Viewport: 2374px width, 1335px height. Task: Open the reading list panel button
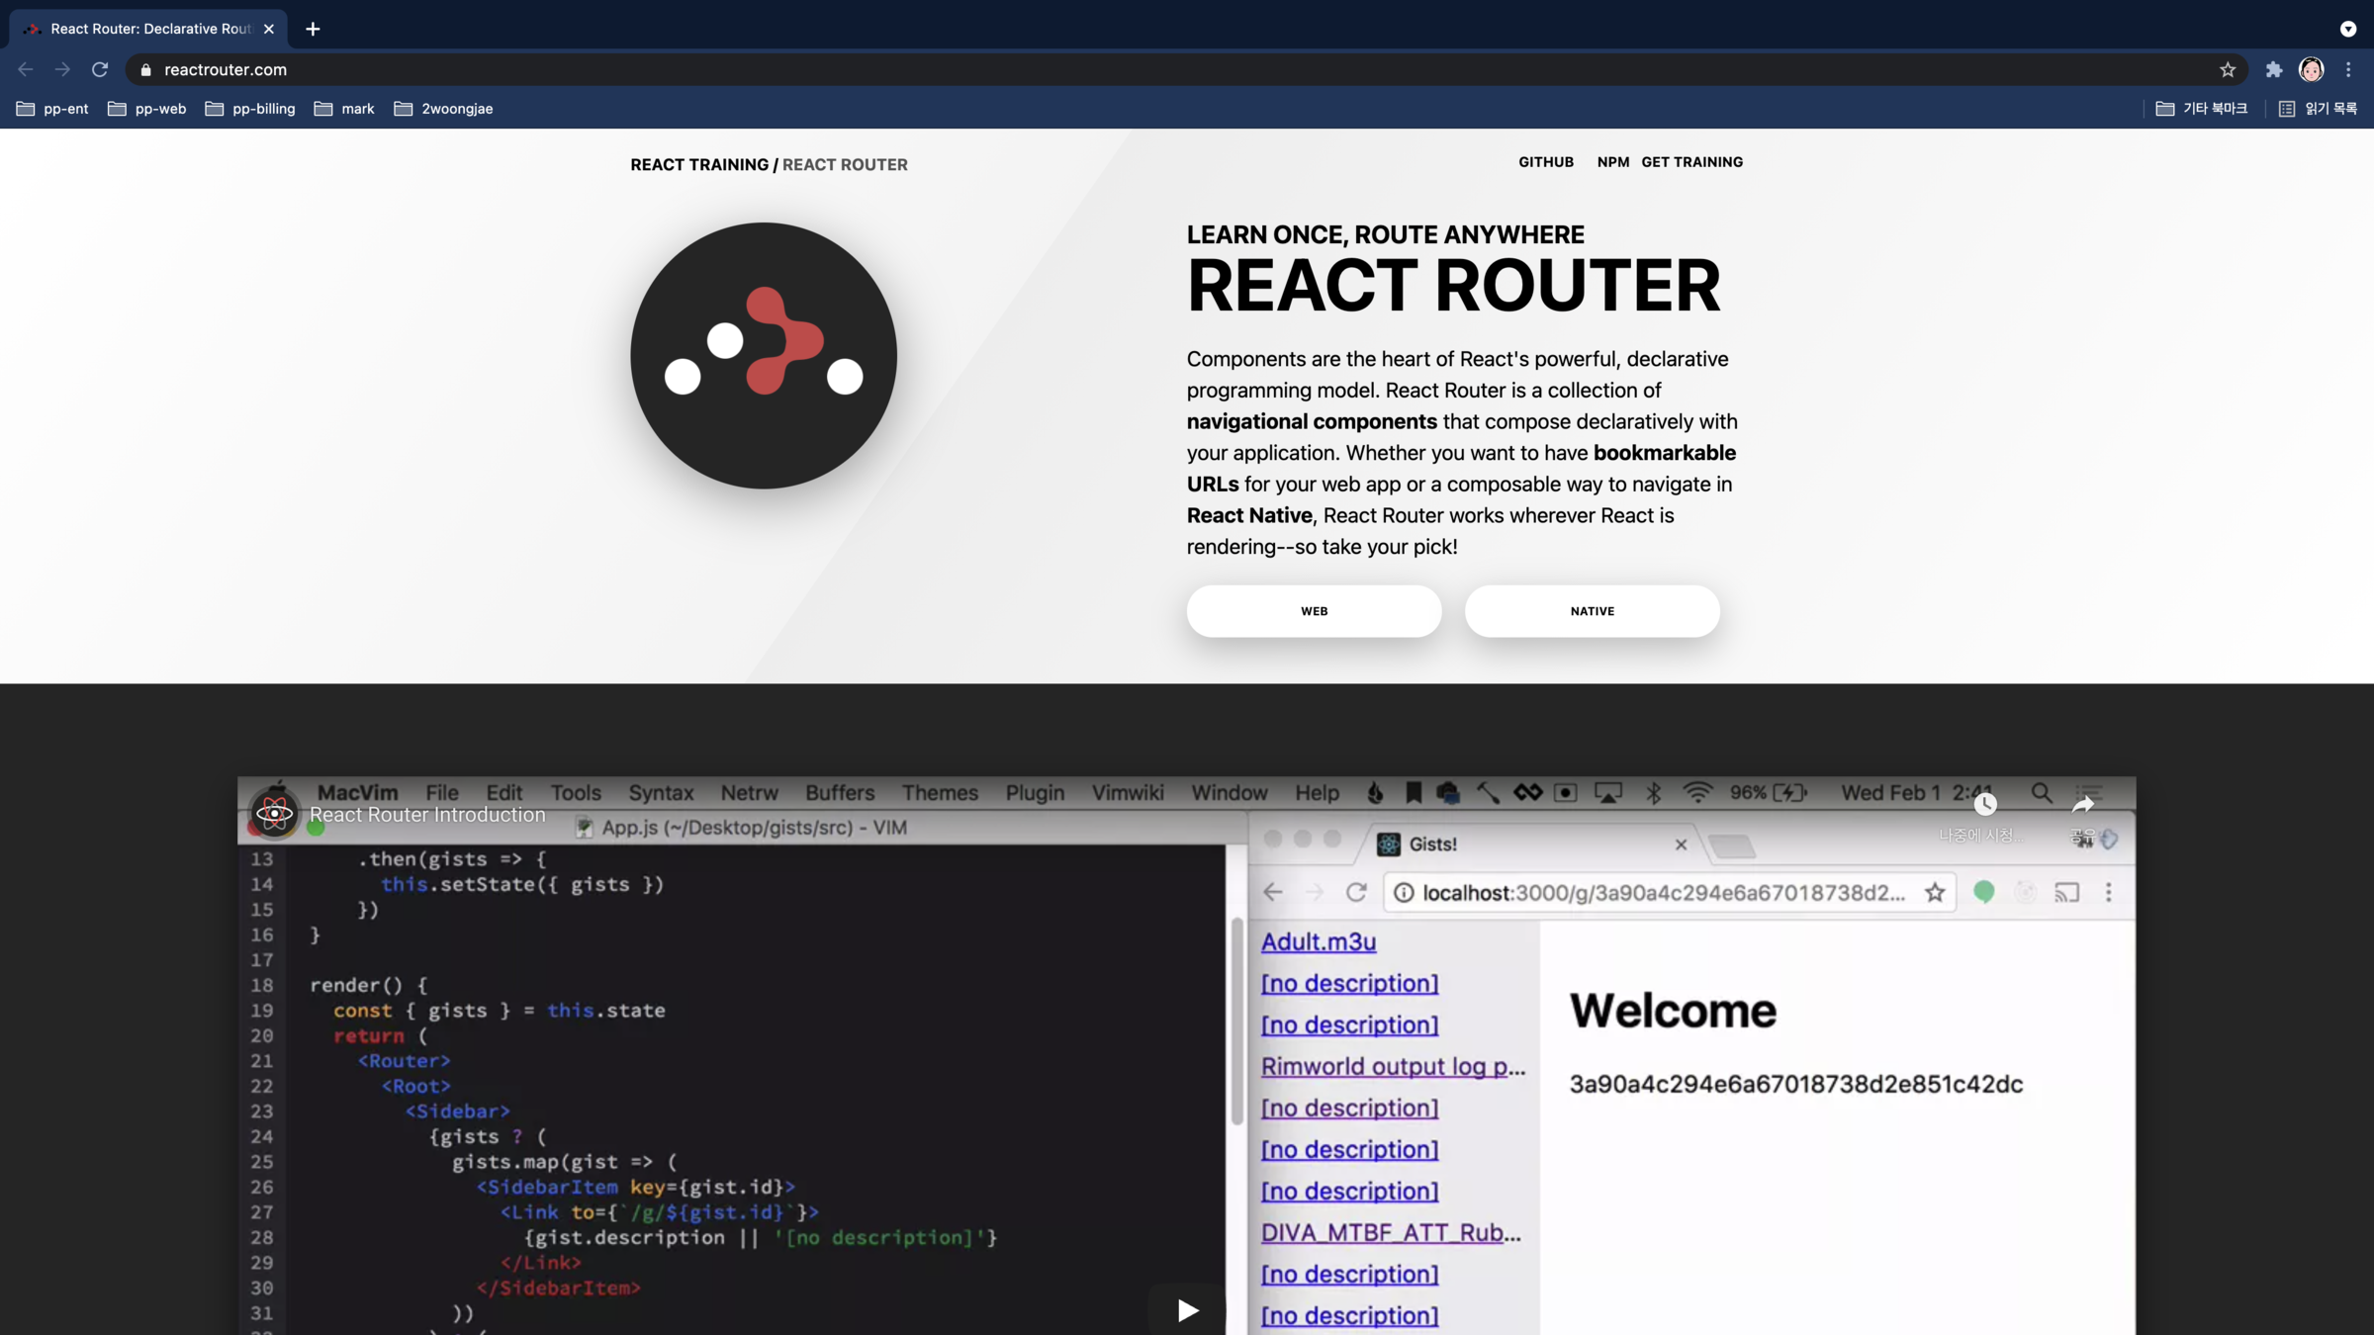[x=2318, y=109]
